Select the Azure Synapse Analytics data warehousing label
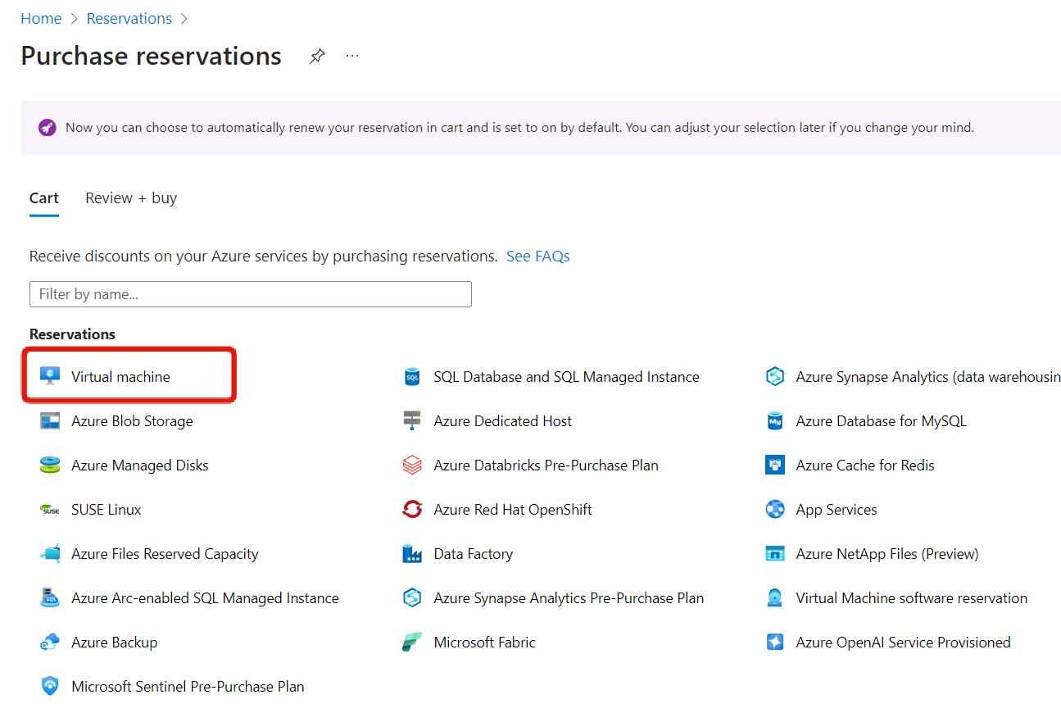Viewport: 1061px width, 713px height. [928, 376]
